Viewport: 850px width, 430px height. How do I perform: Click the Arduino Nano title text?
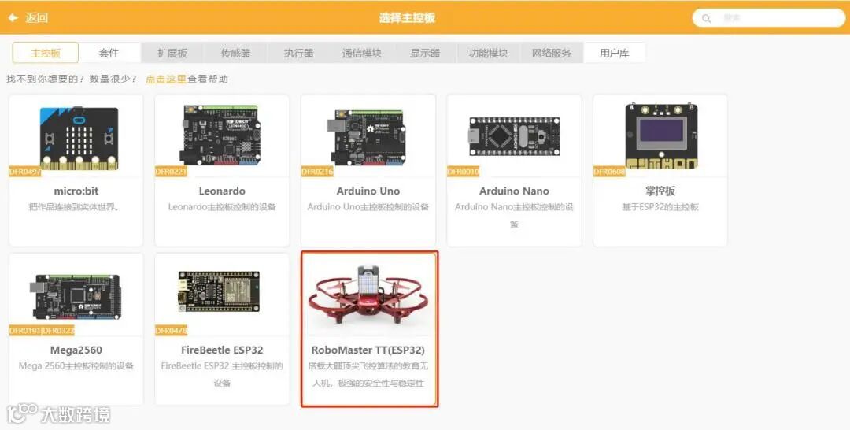click(514, 191)
